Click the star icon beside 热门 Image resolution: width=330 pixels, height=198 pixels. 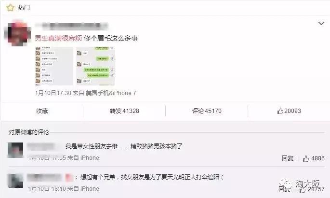[10, 8]
